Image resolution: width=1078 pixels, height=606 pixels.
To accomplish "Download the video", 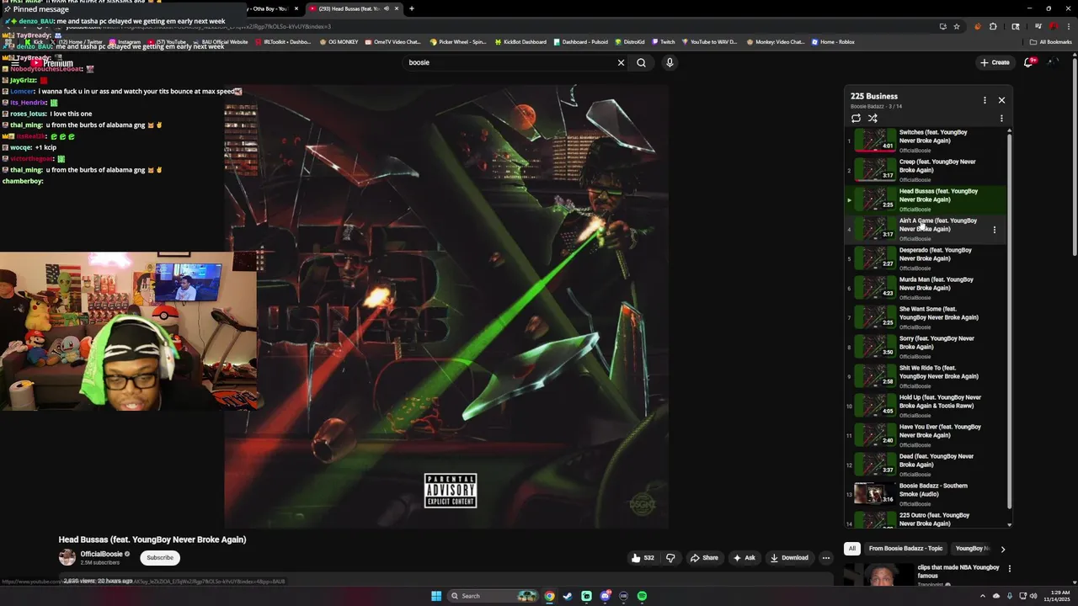I will pyautogui.click(x=789, y=557).
